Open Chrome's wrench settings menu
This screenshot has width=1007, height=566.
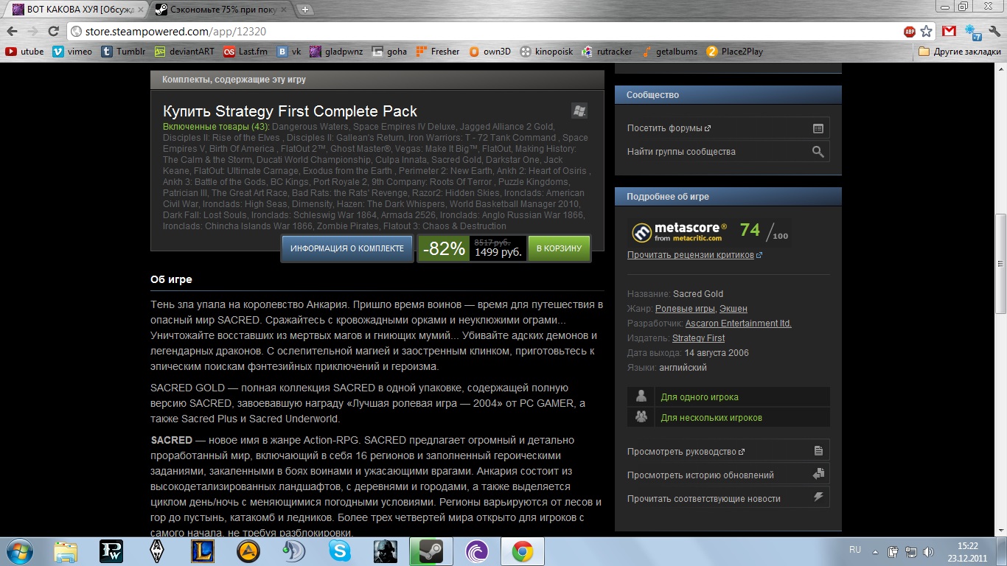point(994,32)
